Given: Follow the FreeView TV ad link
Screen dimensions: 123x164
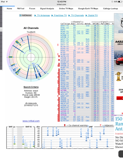Looking at the screenshot, I should point(60,15).
